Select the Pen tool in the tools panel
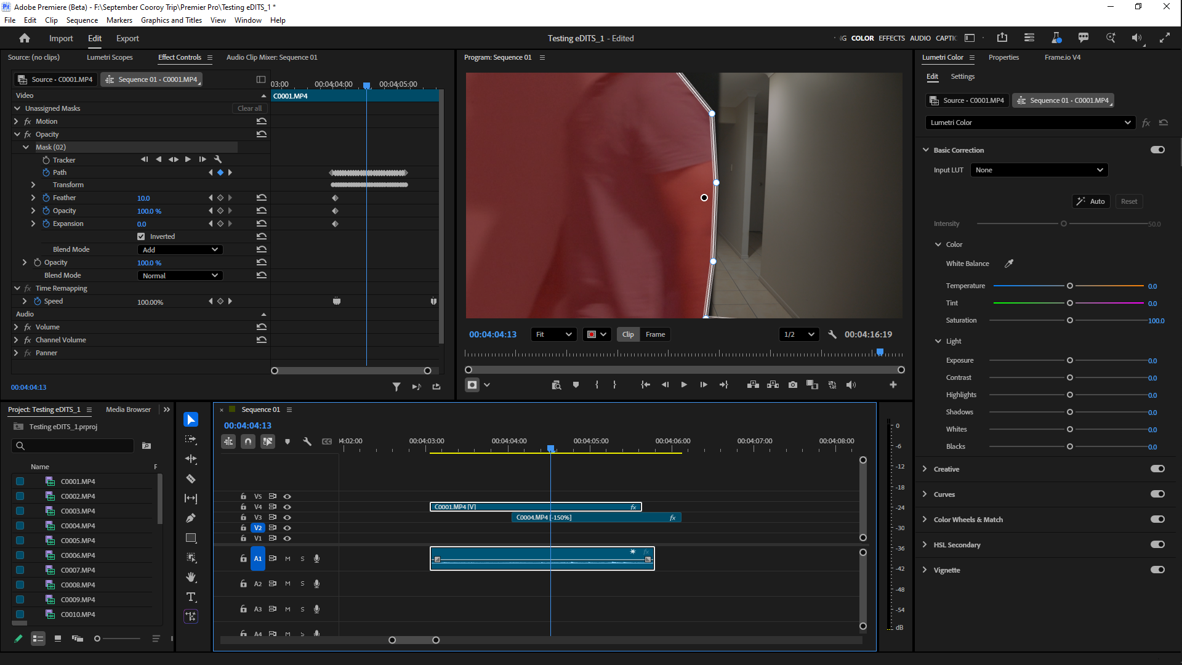 [x=191, y=518]
